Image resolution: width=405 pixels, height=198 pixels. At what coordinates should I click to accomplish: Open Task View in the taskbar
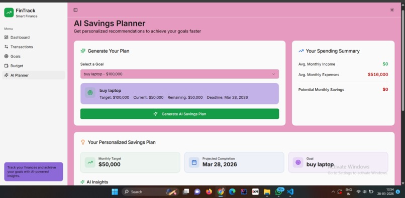click(186, 192)
